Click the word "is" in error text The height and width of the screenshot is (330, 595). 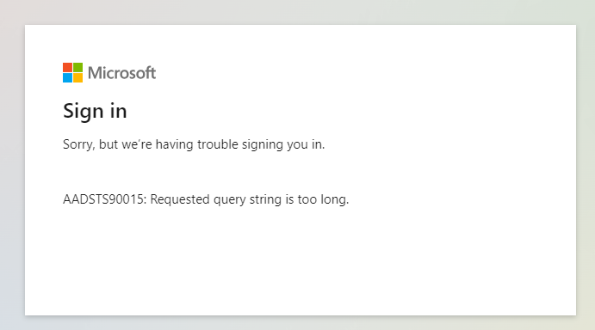[289, 199]
